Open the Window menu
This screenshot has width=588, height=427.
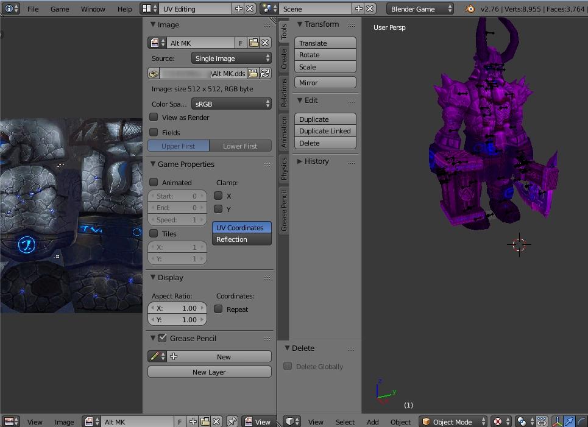click(x=93, y=9)
